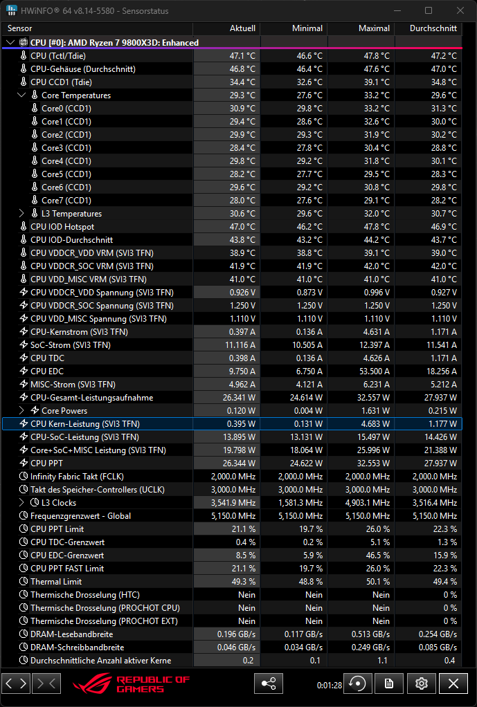Image resolution: width=477 pixels, height=707 pixels.
Task: Click lightning icon of CPU EDC
Action: tap(24, 371)
